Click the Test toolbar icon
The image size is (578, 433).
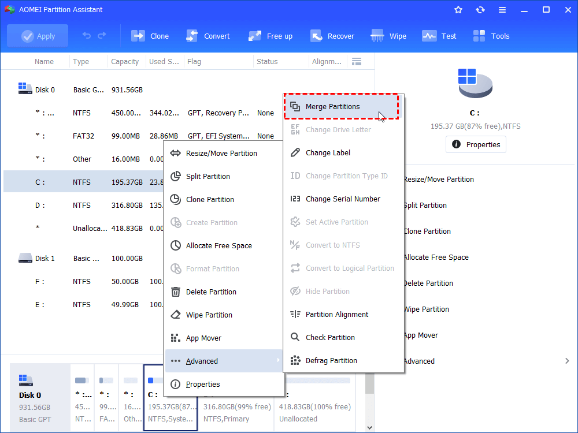(x=439, y=36)
